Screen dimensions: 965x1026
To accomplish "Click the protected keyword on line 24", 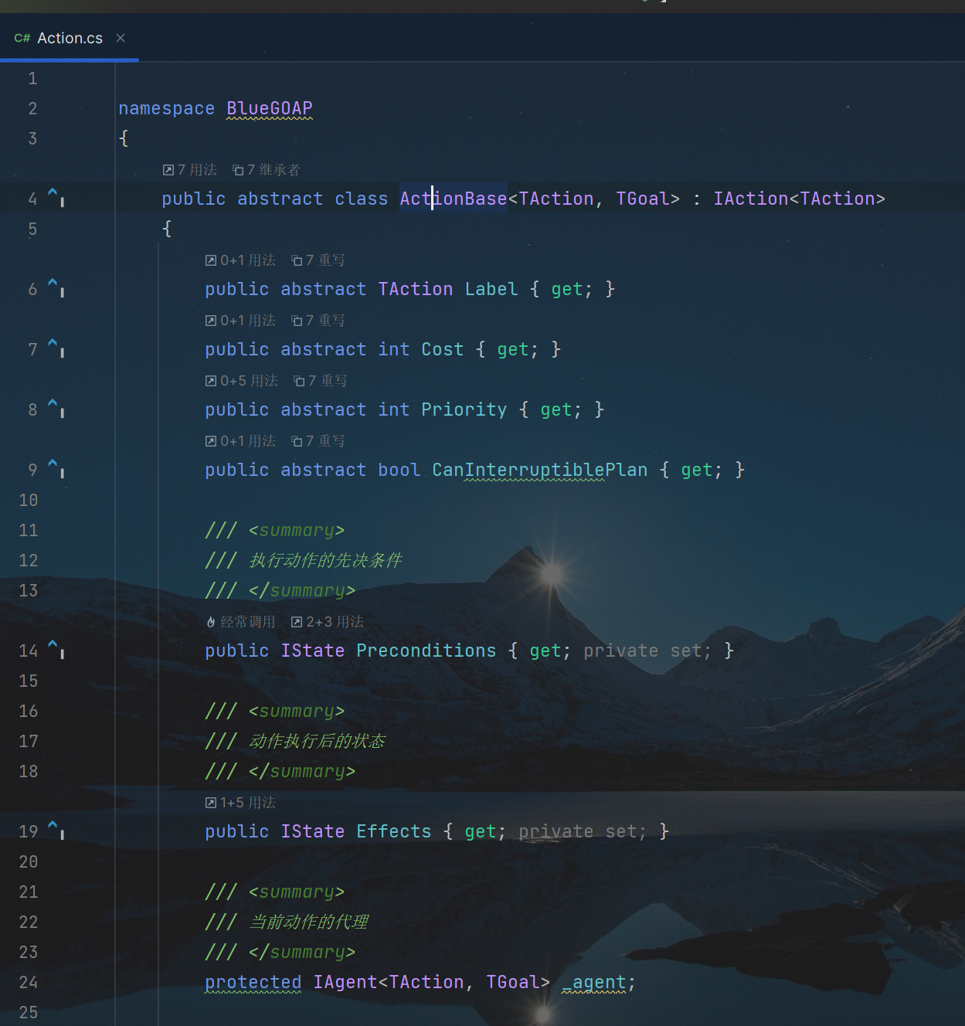I will click(253, 982).
